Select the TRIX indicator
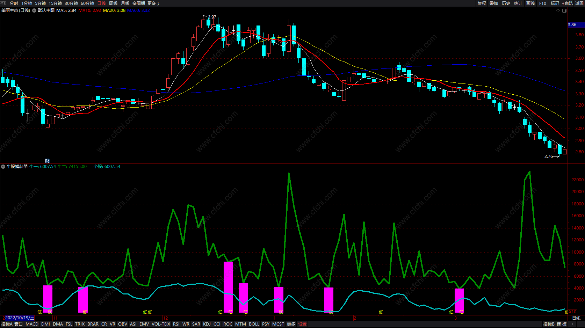The image size is (585, 328). pos(80,324)
